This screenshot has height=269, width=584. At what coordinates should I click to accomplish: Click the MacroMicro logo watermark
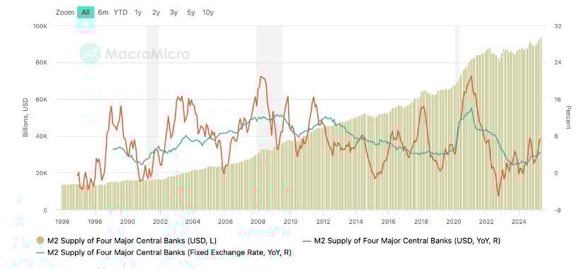pyautogui.click(x=134, y=54)
